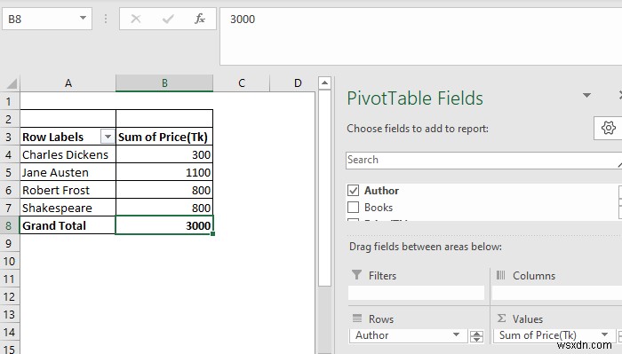
Task: Select the Grand Total label cell
Action: [x=68, y=225]
